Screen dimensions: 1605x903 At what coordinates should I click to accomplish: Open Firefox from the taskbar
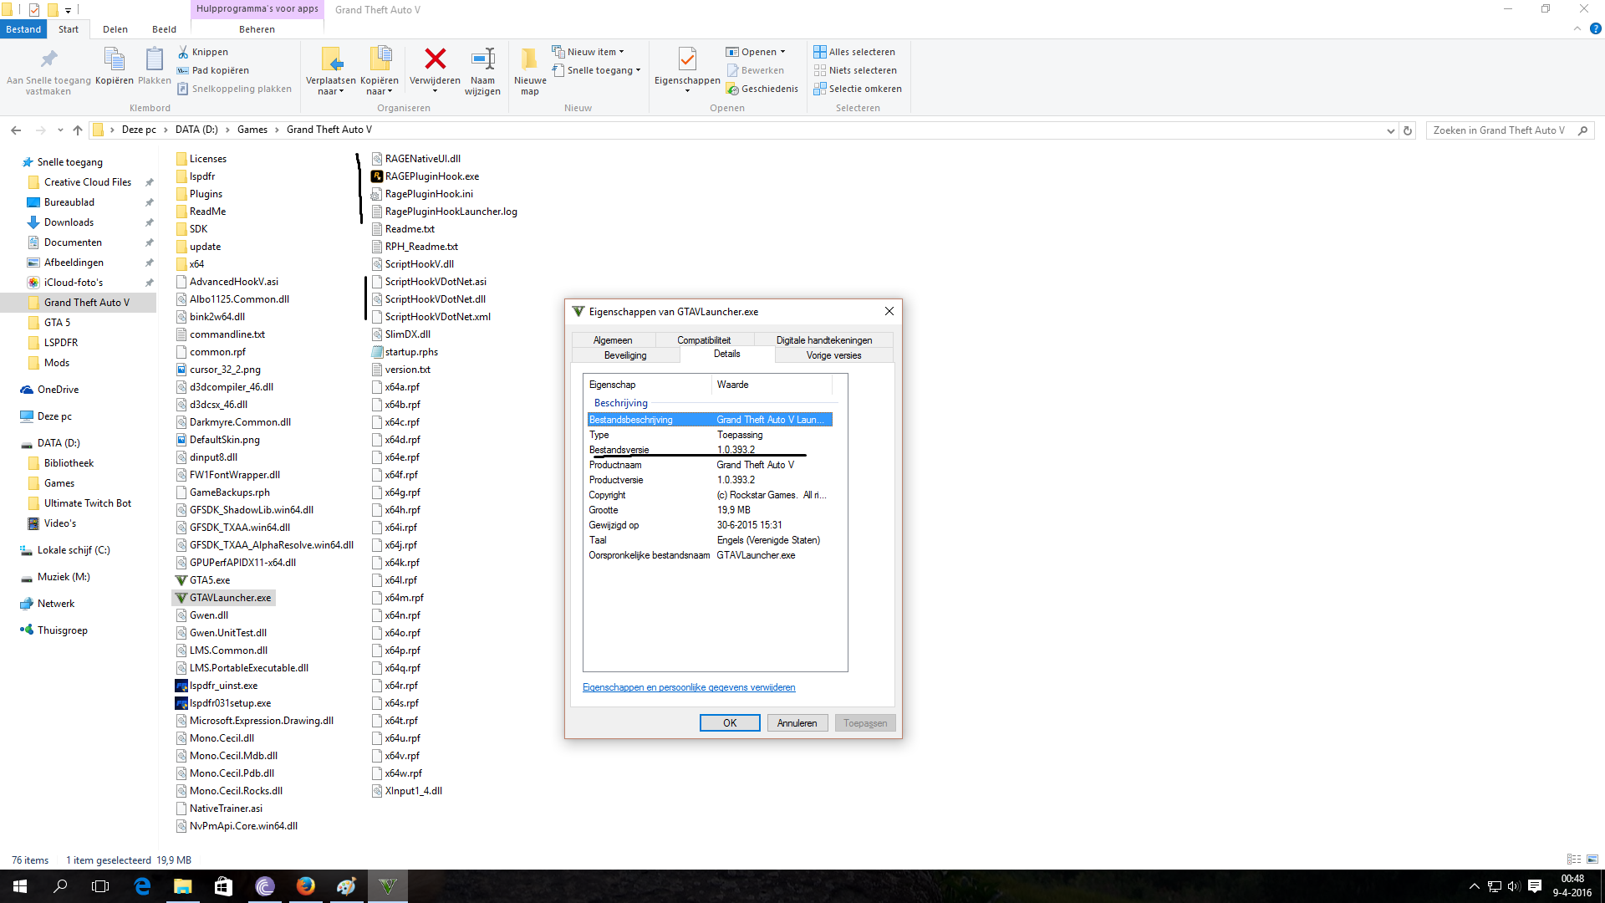[306, 886]
